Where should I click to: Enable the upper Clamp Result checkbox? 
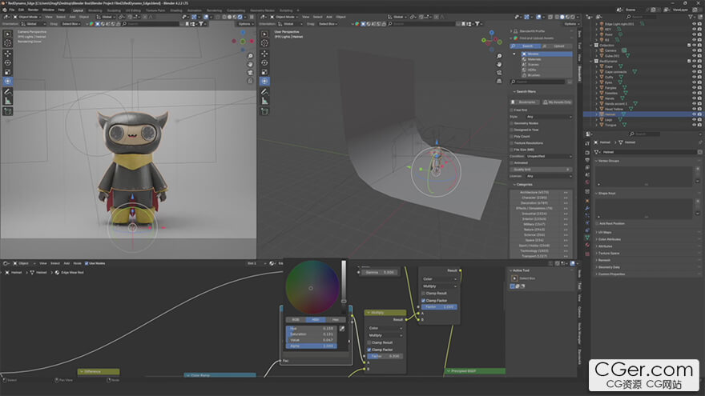coord(424,293)
